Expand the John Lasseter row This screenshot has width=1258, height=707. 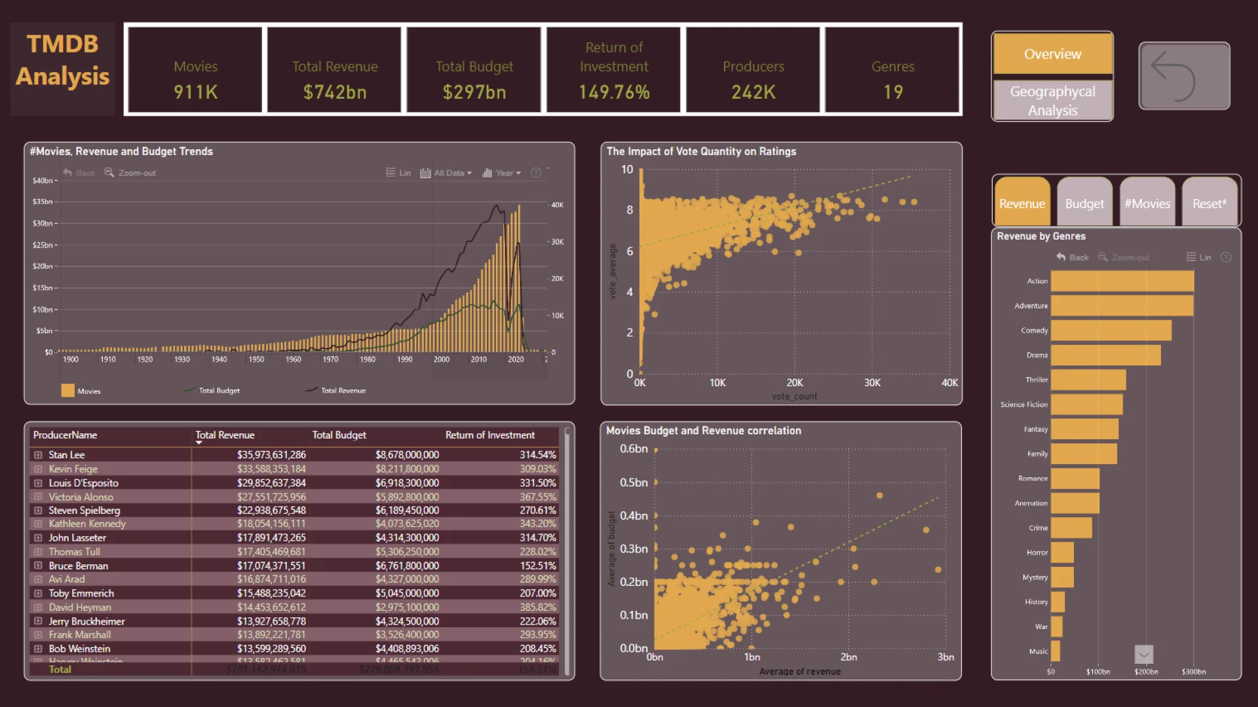coord(38,537)
